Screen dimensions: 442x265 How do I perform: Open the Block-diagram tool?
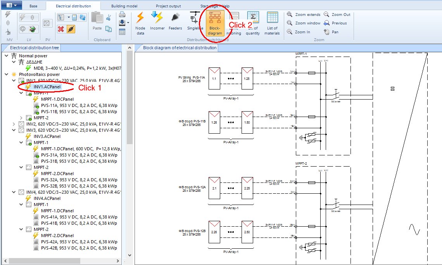215,23
